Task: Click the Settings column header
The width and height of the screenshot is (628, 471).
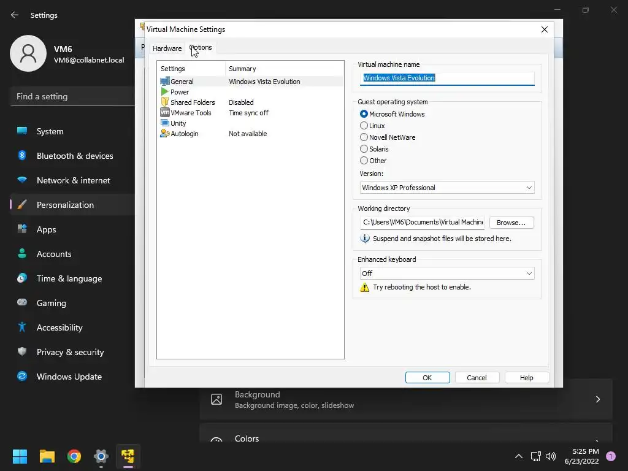Action: (191, 69)
